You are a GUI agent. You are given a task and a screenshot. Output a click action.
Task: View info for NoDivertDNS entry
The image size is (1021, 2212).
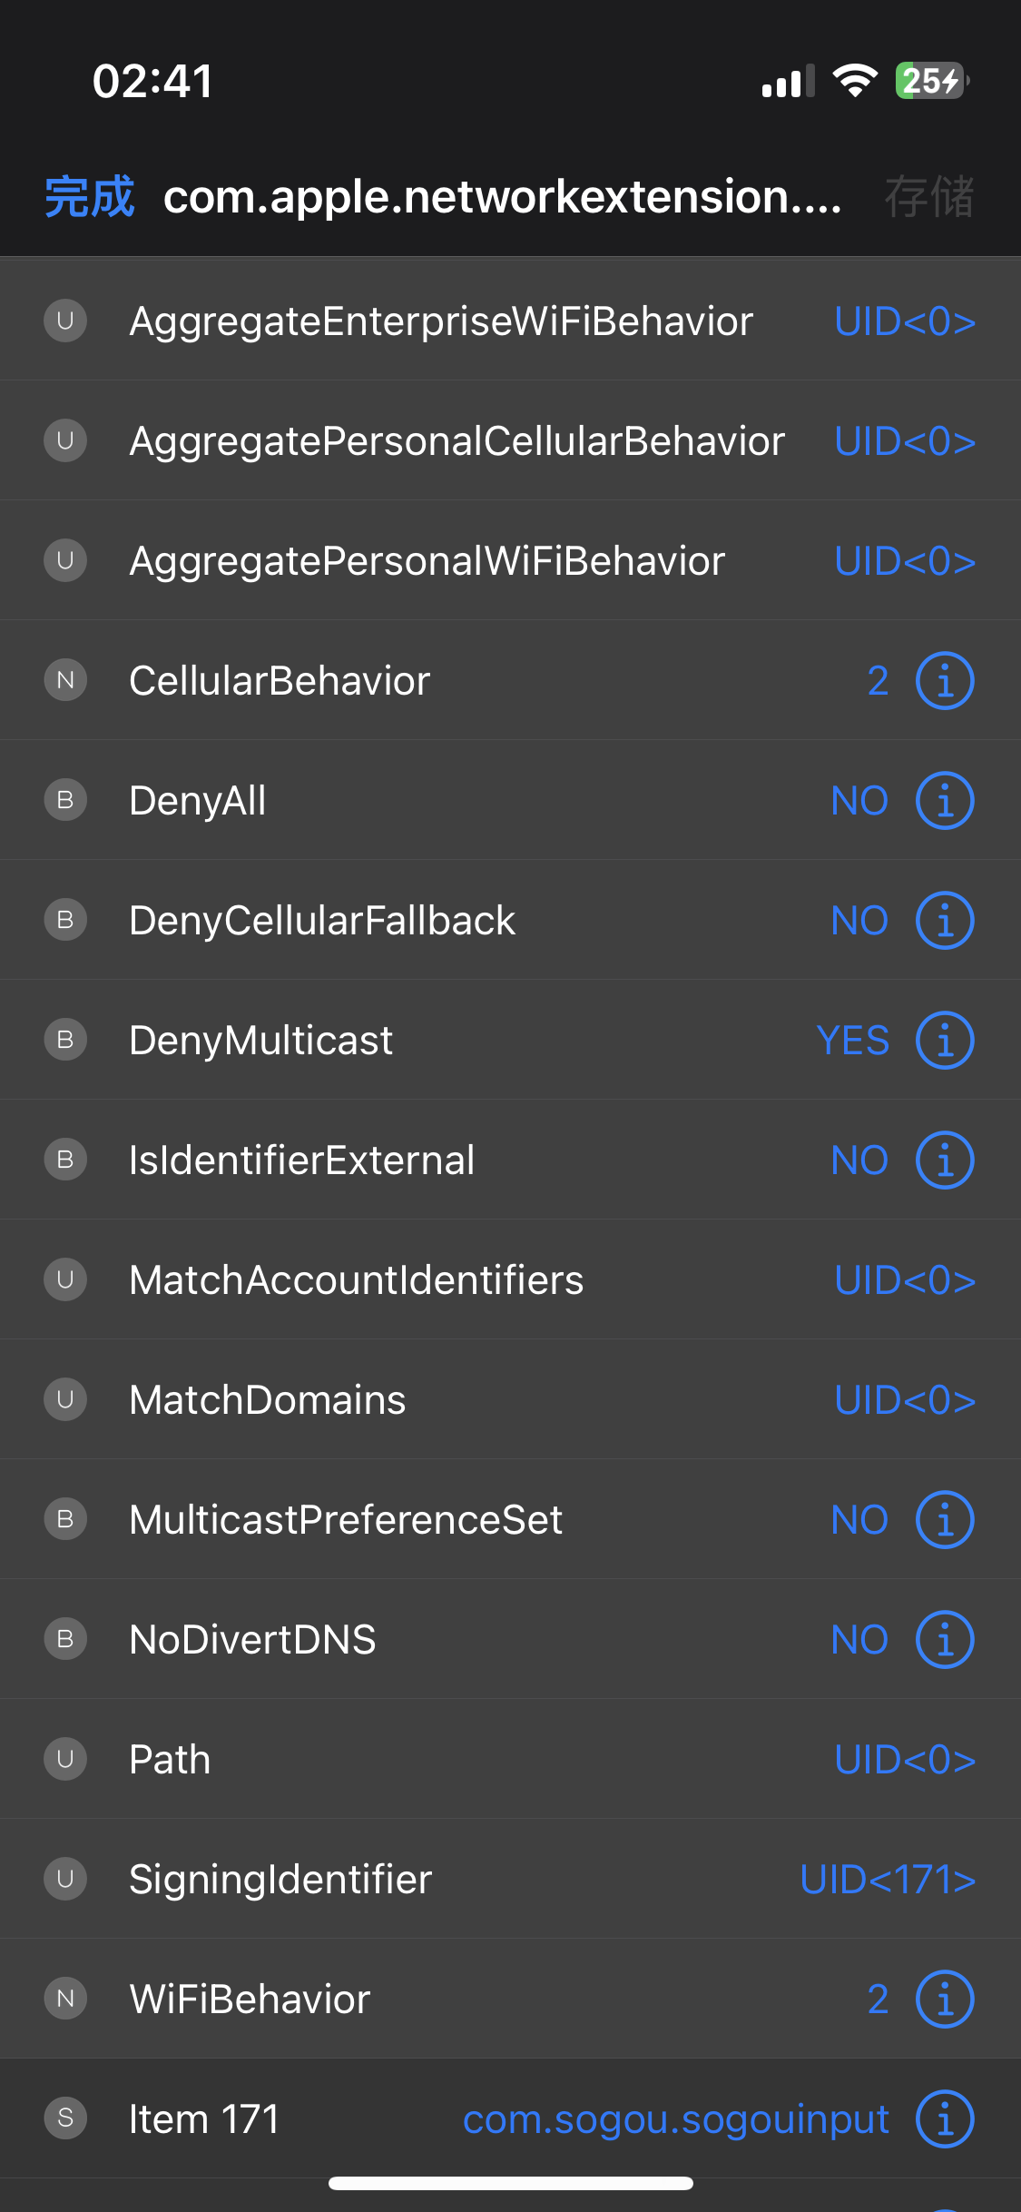click(944, 1640)
